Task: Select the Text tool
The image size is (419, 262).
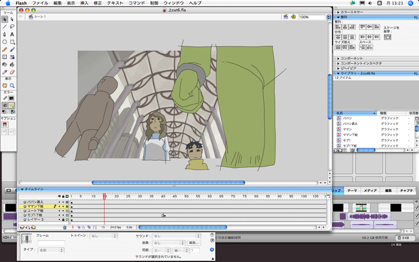Action: (x=12, y=34)
